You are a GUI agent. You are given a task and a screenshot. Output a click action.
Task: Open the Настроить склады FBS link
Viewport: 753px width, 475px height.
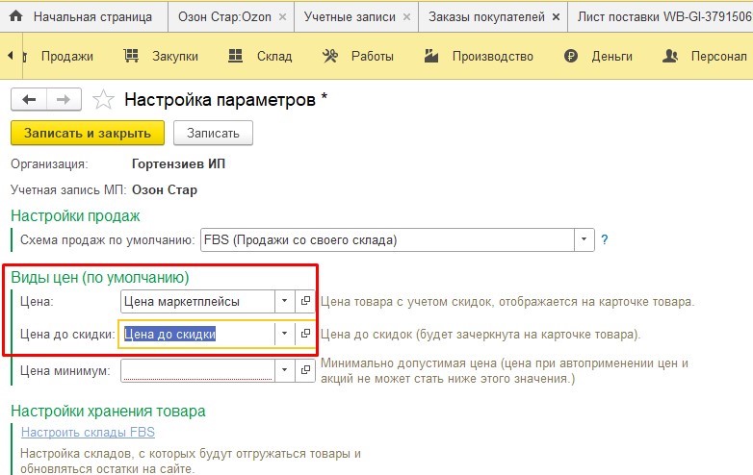(x=88, y=432)
